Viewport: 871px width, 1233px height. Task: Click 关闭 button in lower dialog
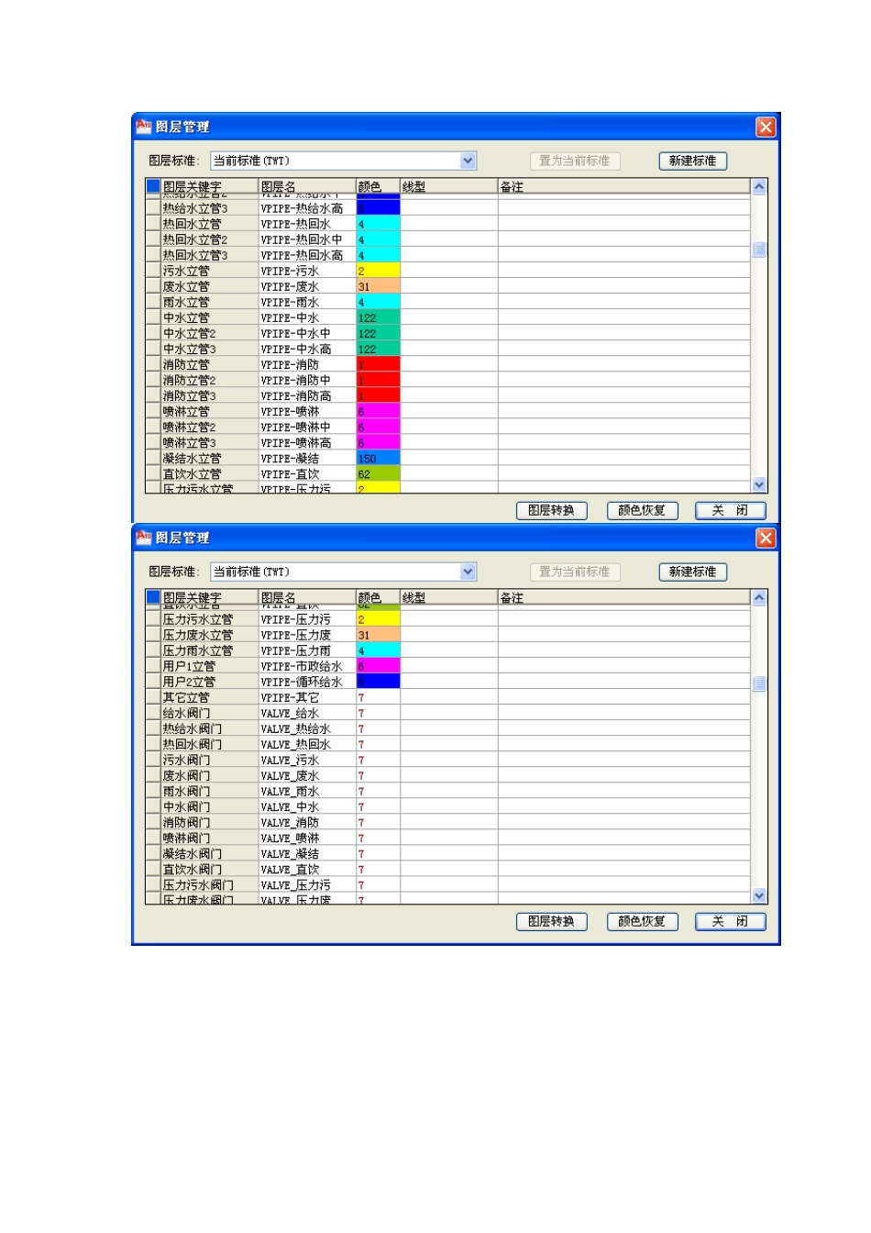(x=730, y=921)
